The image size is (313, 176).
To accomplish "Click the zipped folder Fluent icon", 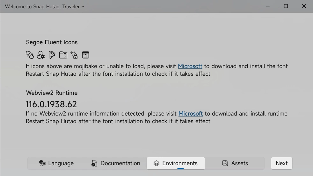I will pos(63,55).
